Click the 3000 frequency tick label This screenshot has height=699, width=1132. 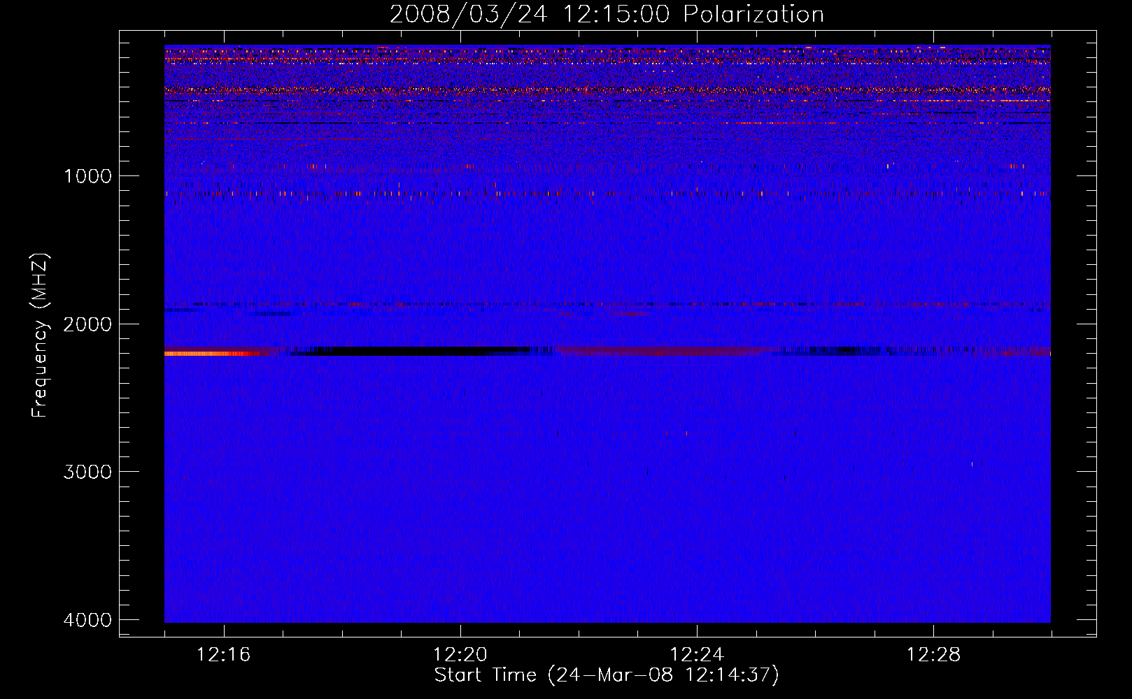pyautogui.click(x=87, y=471)
